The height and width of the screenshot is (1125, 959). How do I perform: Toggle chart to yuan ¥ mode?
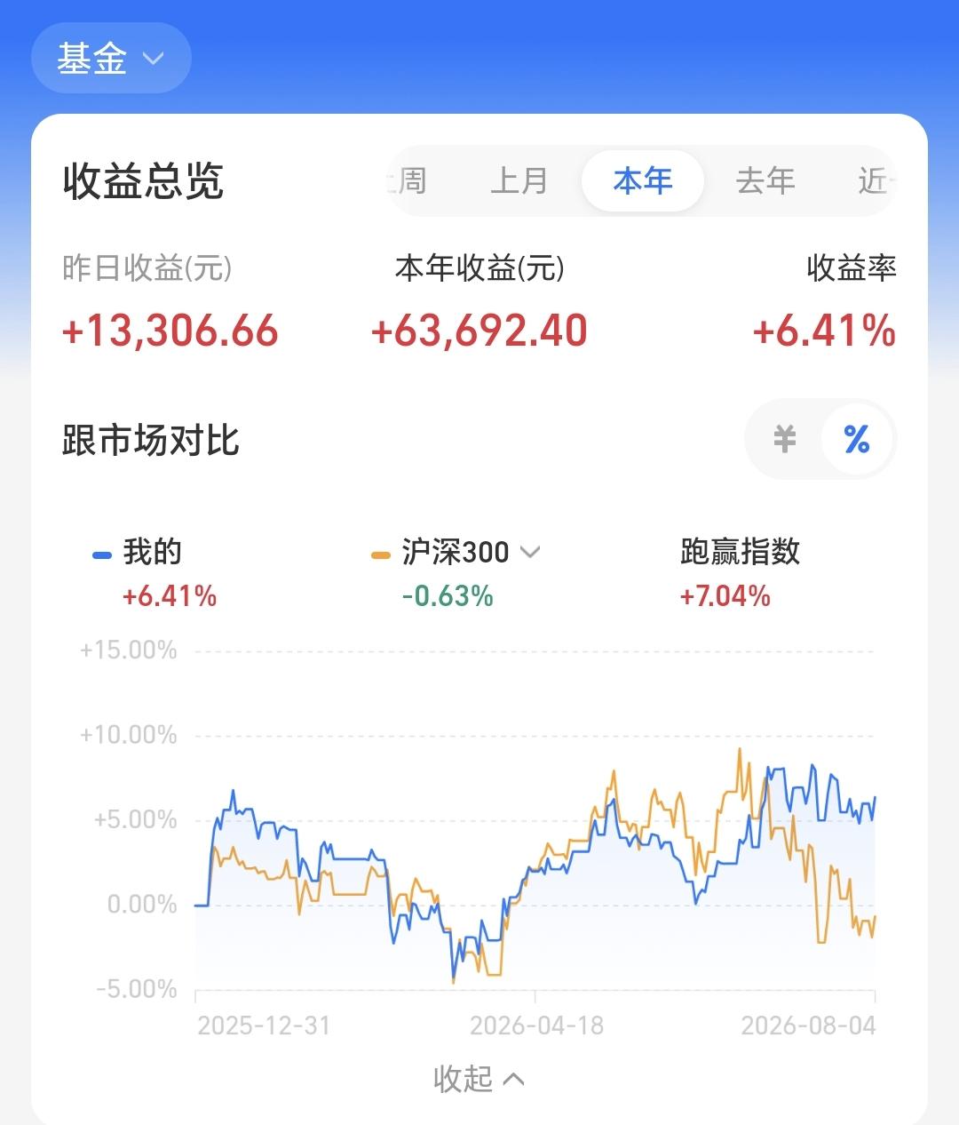[785, 439]
